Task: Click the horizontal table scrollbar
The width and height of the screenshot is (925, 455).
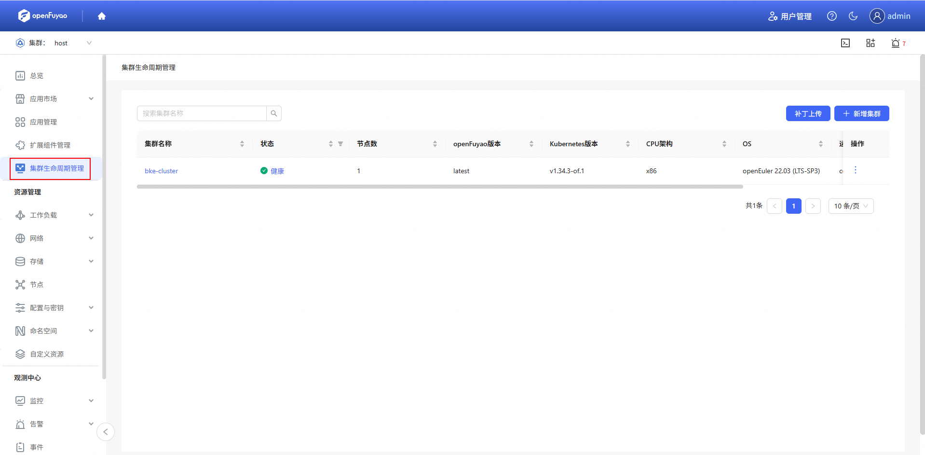Action: (439, 187)
